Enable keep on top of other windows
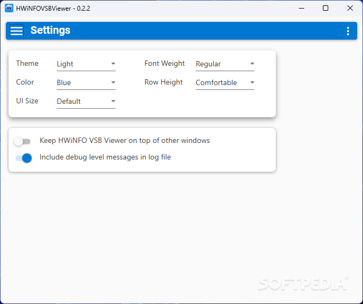Screen dimensions: 363x304 click(22, 141)
